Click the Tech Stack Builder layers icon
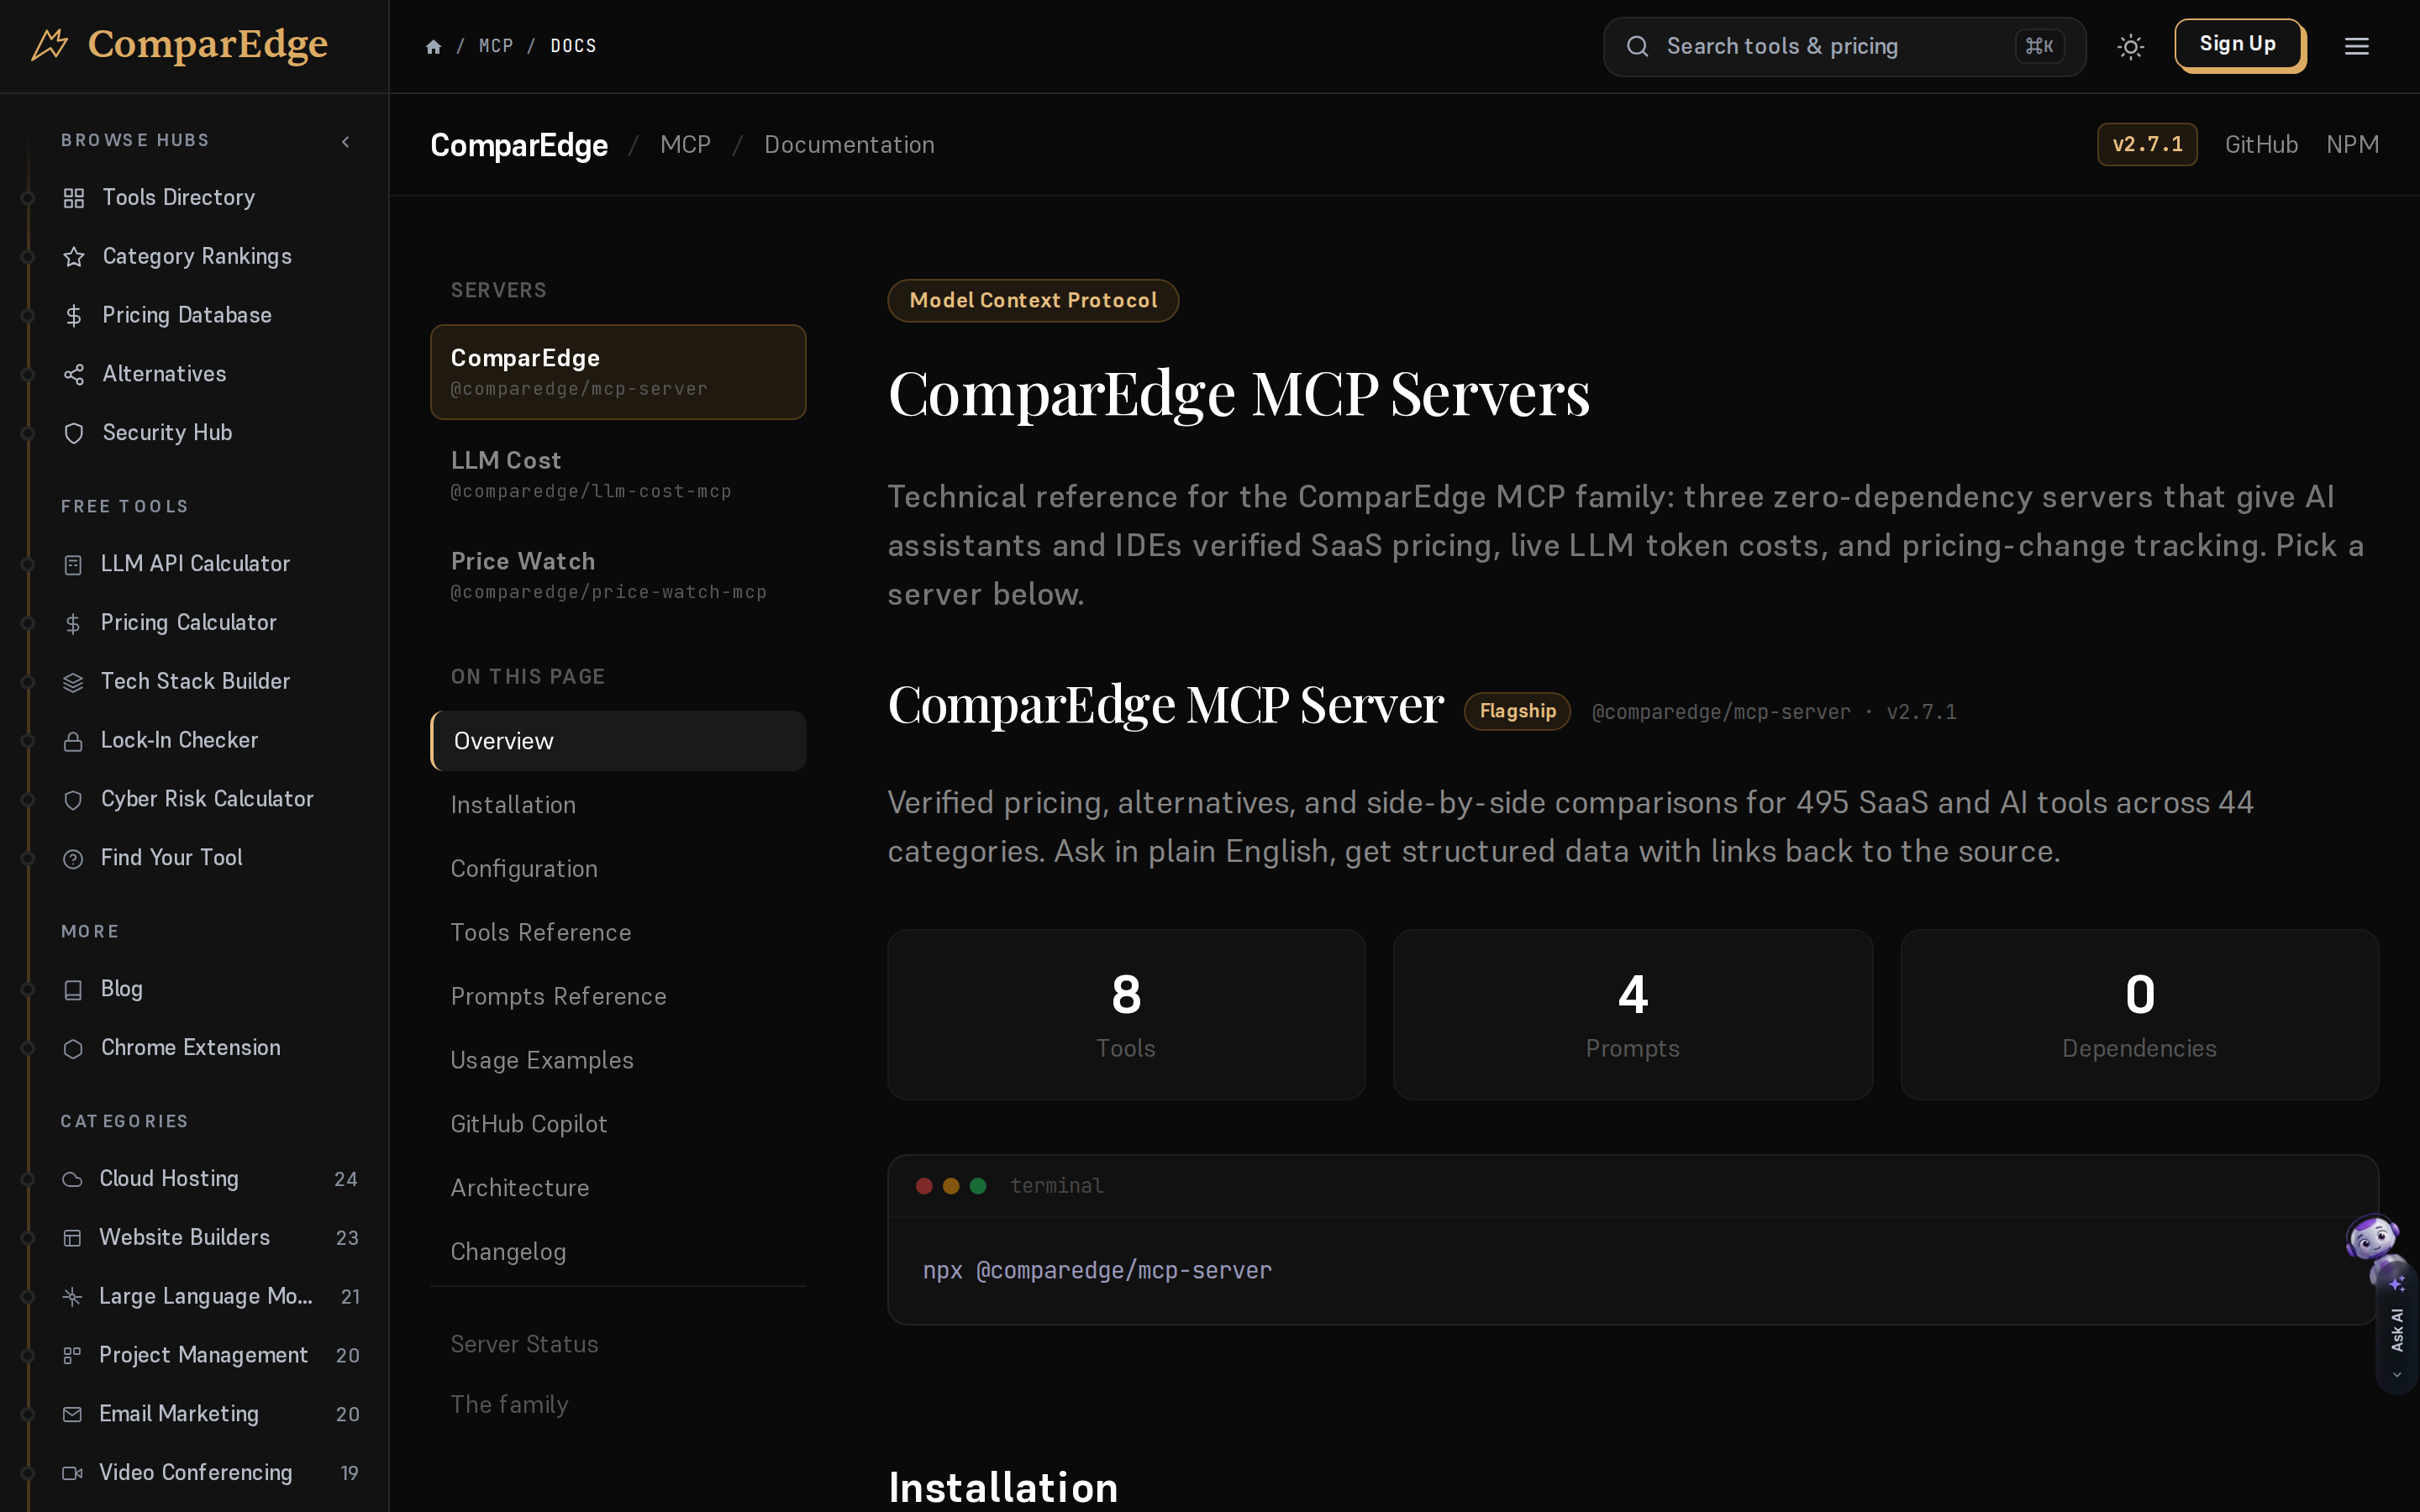 (73, 682)
